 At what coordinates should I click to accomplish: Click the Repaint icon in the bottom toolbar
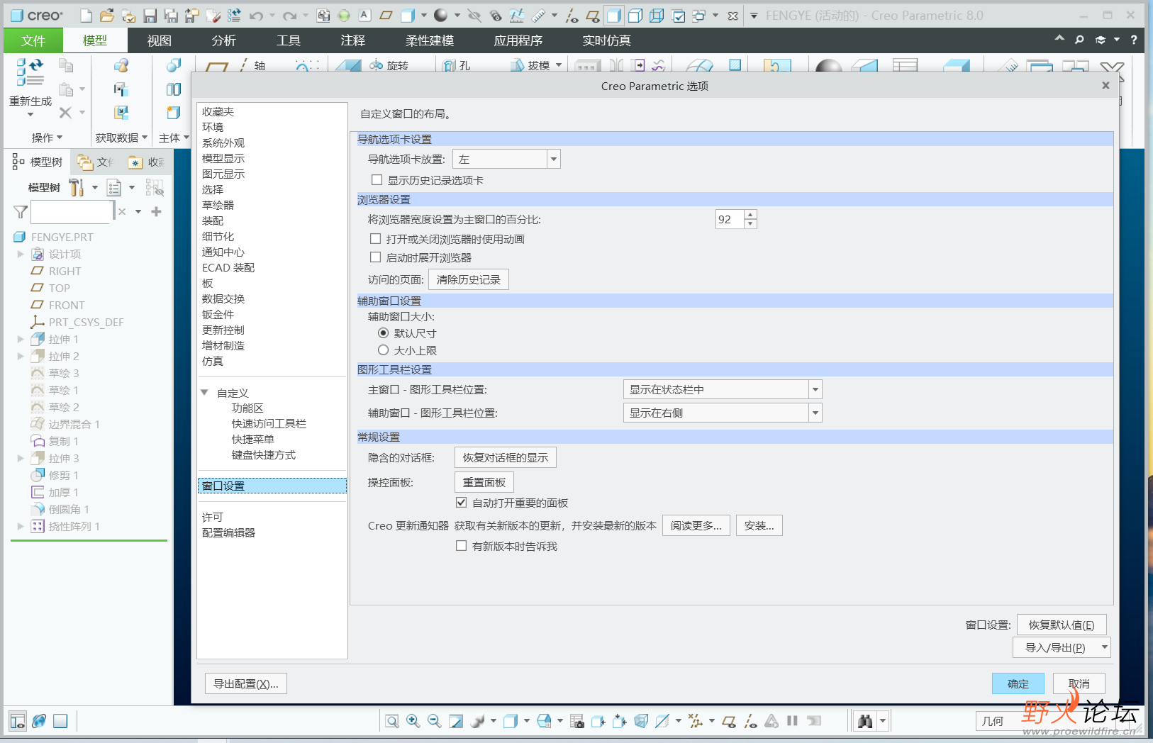tap(456, 721)
